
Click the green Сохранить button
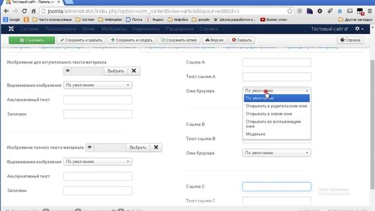[32, 40]
